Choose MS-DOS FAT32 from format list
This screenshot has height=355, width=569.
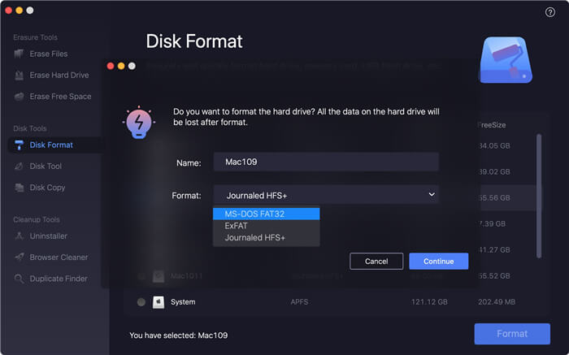pyautogui.click(x=267, y=214)
